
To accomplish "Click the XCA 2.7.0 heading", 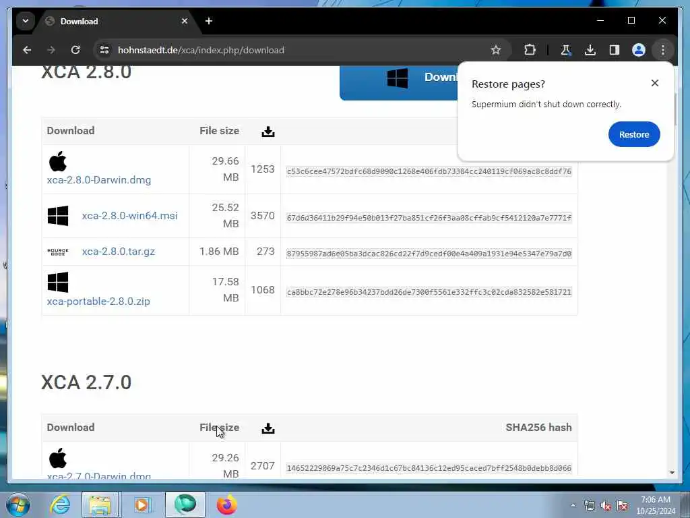I will [86, 382].
